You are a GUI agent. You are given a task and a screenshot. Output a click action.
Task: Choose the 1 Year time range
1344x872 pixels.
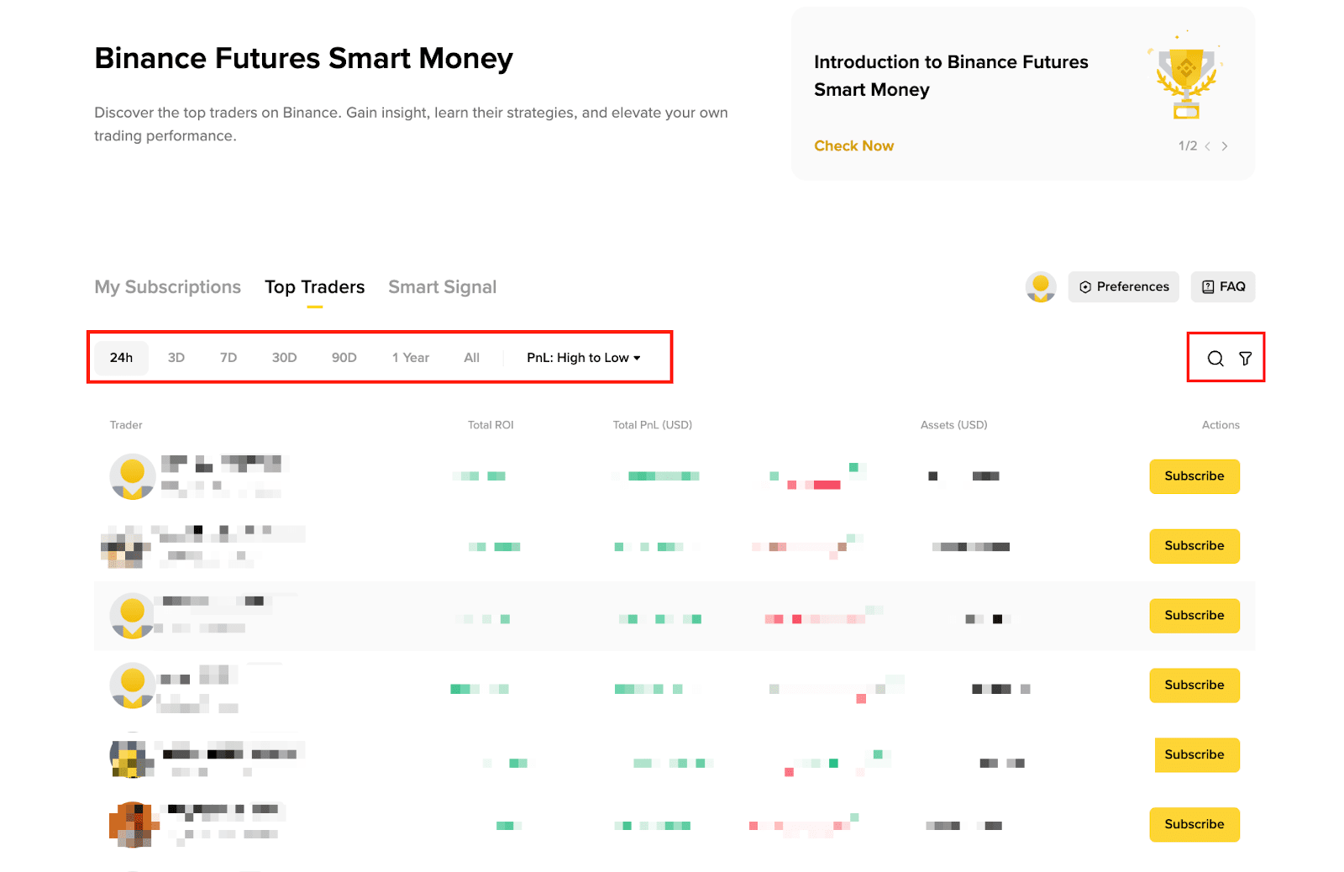click(x=411, y=358)
